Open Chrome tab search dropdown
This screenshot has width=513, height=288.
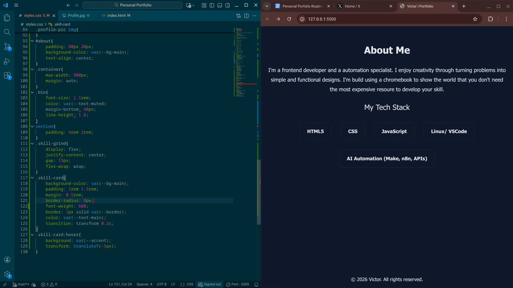[x=266, y=6]
